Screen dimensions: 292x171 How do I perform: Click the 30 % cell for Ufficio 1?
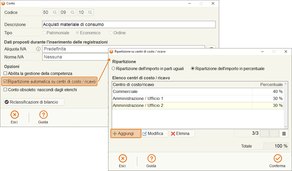[x=268, y=99]
